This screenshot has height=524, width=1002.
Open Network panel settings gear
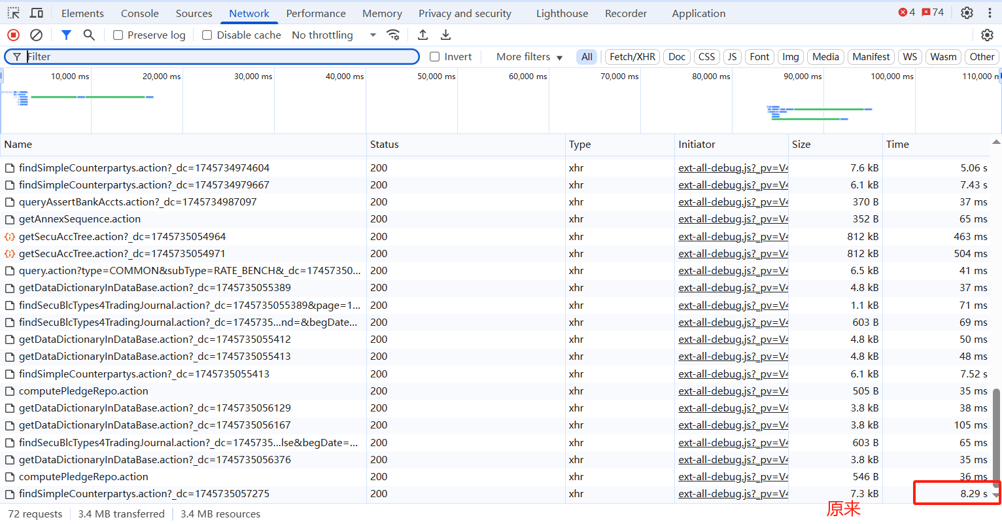click(x=988, y=35)
